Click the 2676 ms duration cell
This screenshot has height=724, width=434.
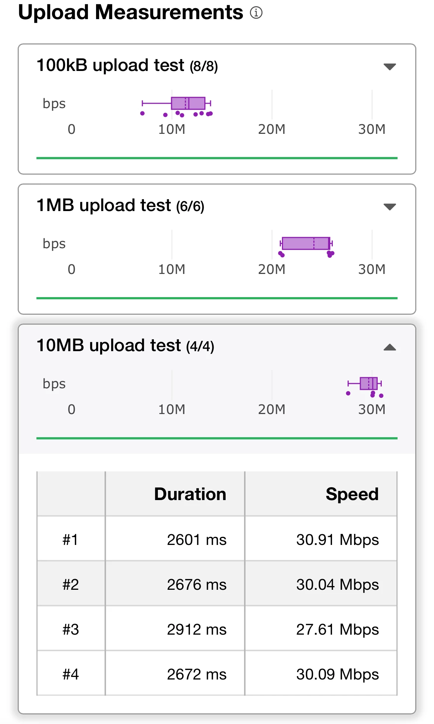pyautogui.click(x=197, y=585)
